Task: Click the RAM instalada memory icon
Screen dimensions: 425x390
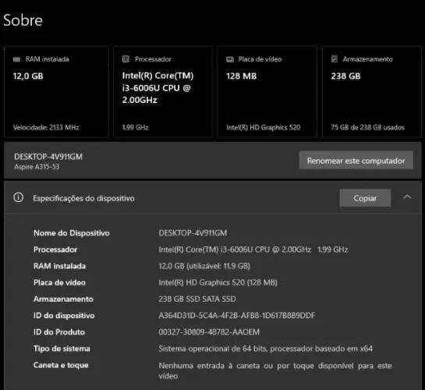Action: tap(16, 59)
